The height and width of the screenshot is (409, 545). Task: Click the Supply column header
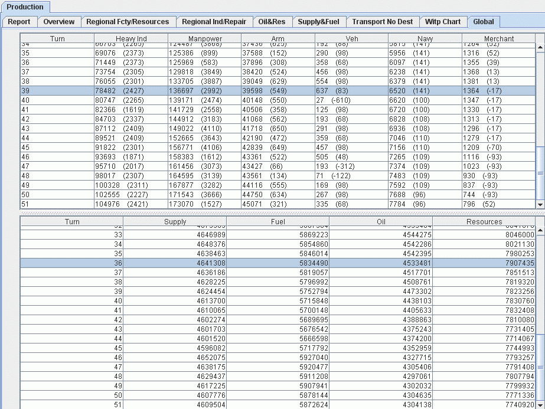pos(175,221)
